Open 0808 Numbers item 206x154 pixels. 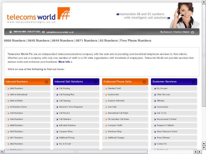(27, 125)
